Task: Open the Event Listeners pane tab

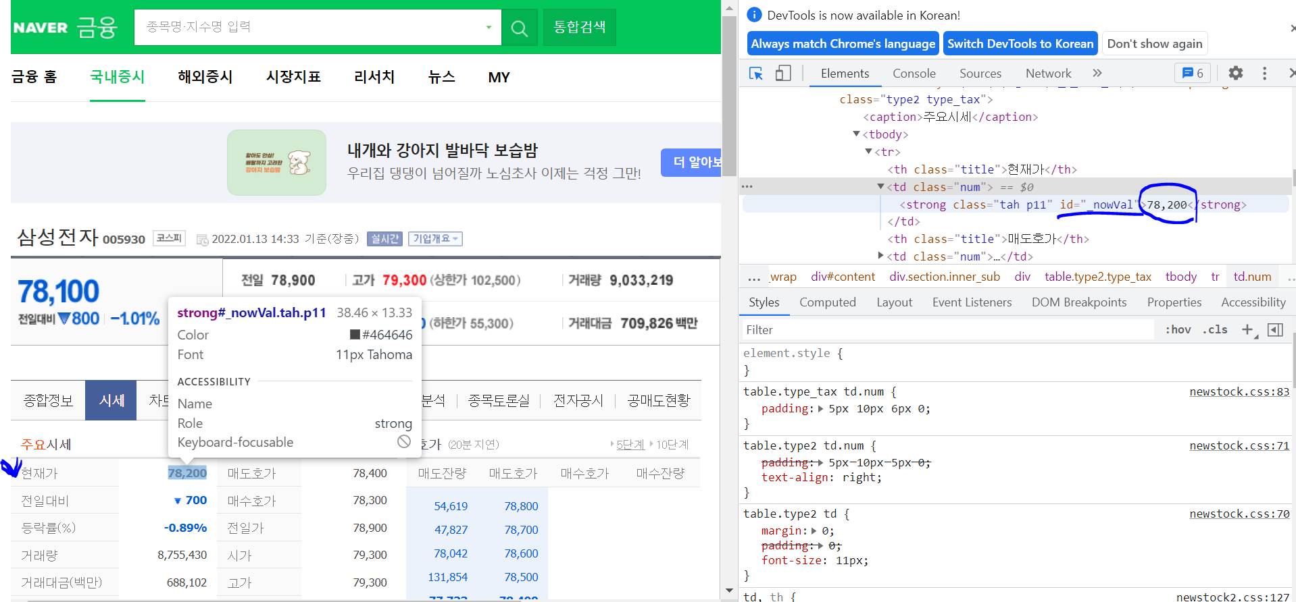Action: (x=972, y=302)
